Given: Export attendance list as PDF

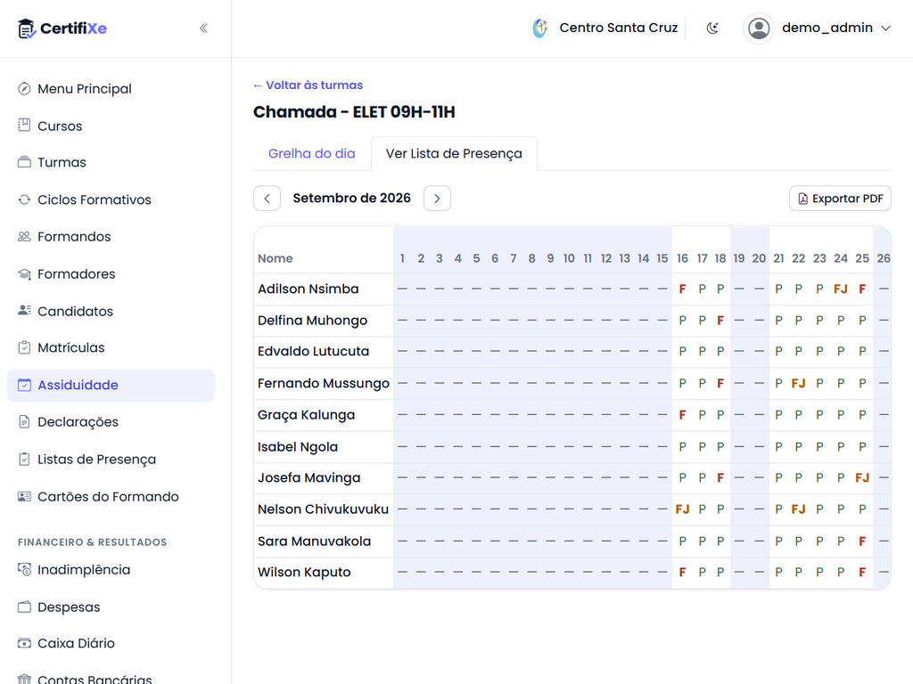Looking at the screenshot, I should coord(840,199).
